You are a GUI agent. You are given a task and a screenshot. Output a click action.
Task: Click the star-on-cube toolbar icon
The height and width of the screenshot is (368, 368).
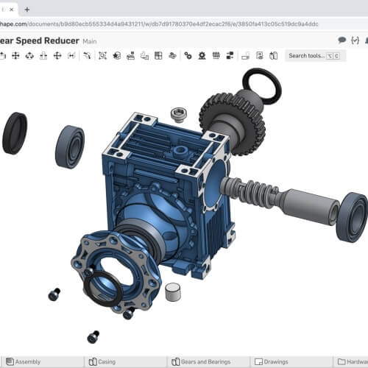[117, 56]
